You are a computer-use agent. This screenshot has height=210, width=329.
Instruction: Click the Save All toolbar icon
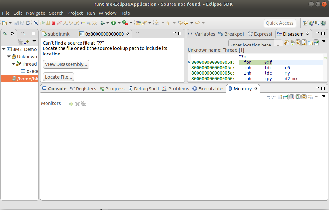click(22, 23)
